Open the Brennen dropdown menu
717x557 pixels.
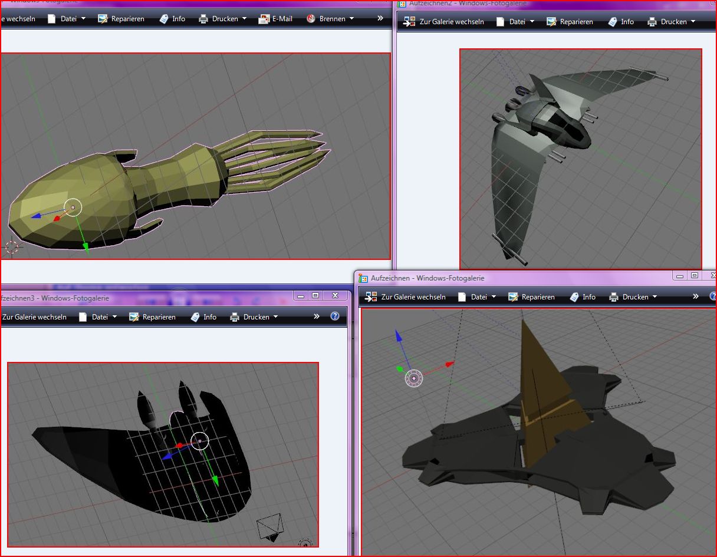(x=331, y=19)
